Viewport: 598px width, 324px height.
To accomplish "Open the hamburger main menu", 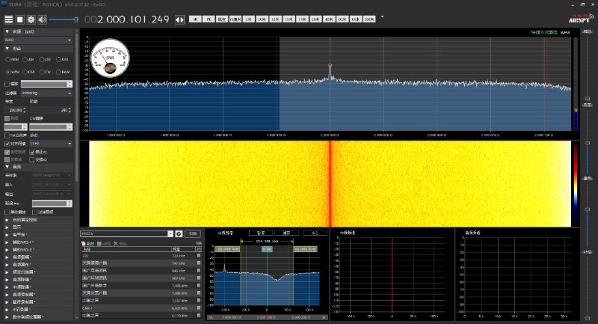I will (x=8, y=19).
